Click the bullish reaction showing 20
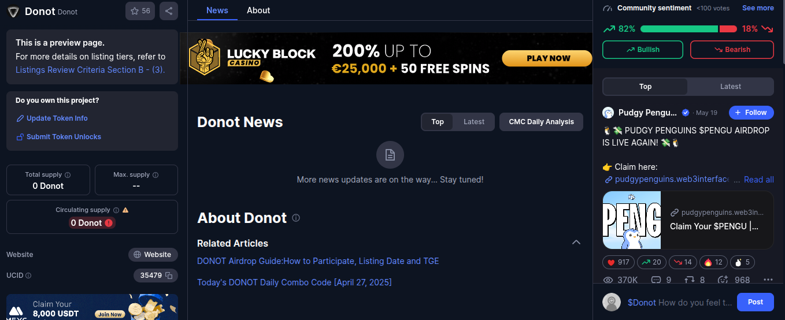Screen dimensions: 785x320 tap(651, 262)
